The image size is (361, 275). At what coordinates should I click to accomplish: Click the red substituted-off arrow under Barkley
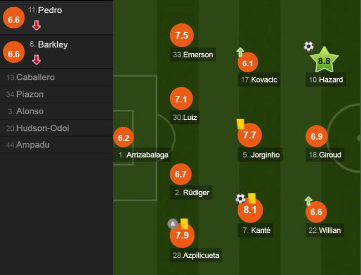coord(36,60)
